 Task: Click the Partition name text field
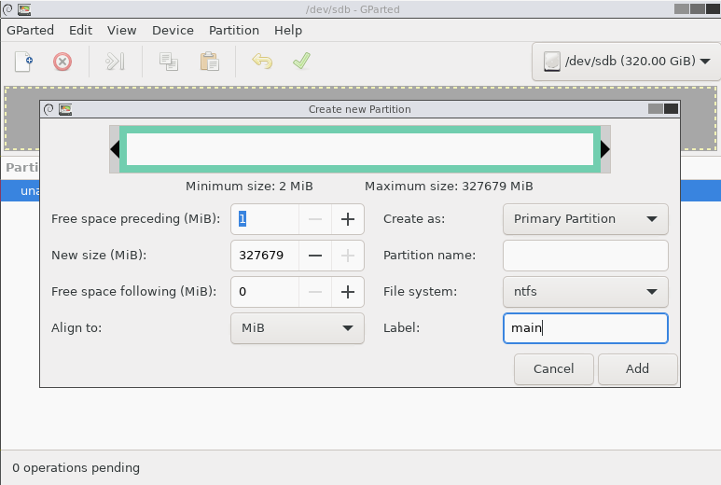click(586, 256)
